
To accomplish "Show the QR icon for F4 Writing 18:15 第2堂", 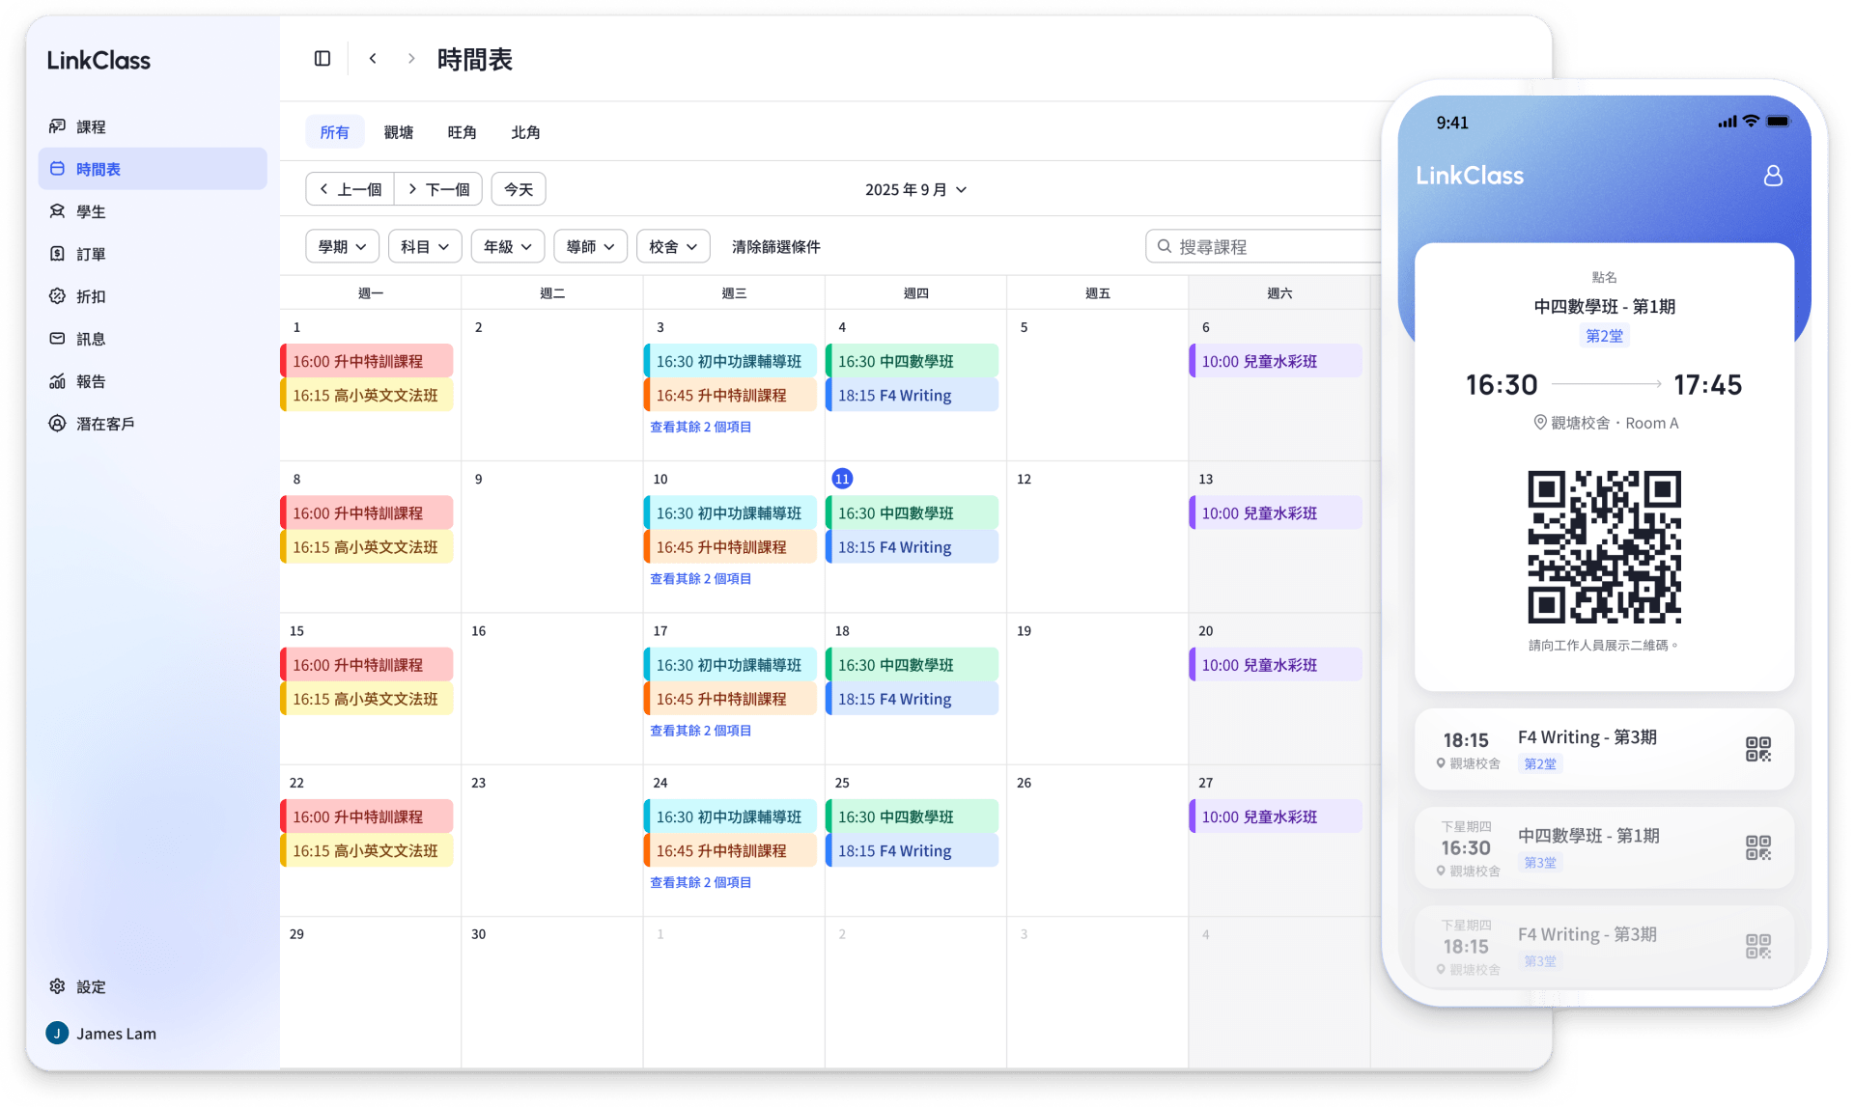I will coord(1757,749).
